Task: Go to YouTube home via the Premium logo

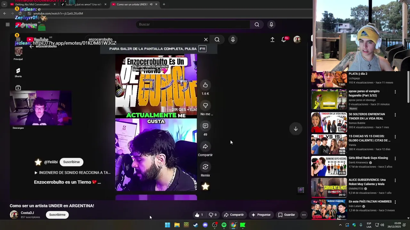Action: pyautogui.click(x=26, y=25)
